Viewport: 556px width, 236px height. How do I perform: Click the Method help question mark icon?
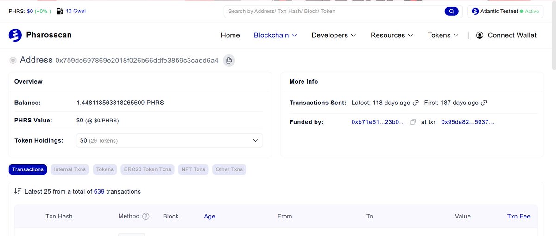point(146,216)
